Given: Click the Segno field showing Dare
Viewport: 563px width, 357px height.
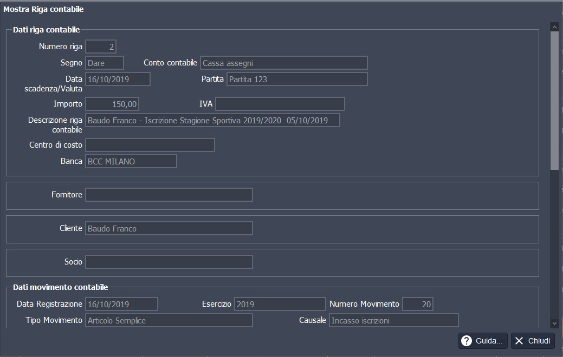Looking at the screenshot, I should (105, 63).
